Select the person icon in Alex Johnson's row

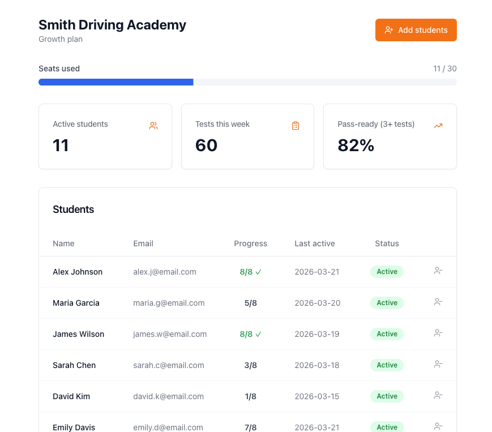[x=438, y=271]
